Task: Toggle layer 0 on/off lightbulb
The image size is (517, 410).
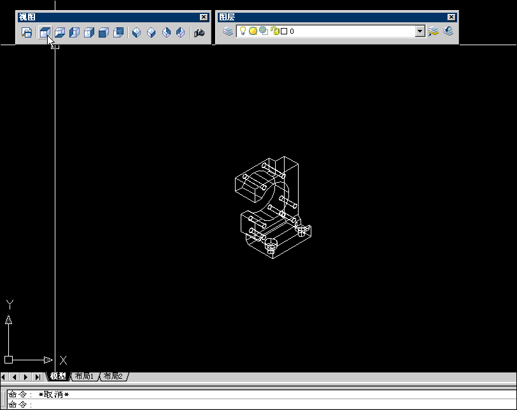Action: point(243,31)
